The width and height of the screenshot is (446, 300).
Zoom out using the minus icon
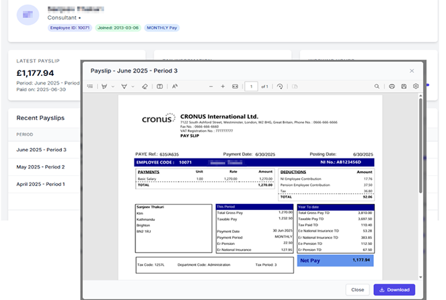pos(211,87)
